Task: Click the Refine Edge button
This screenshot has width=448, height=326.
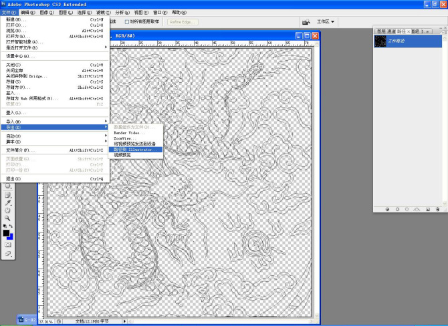Action: click(x=183, y=22)
